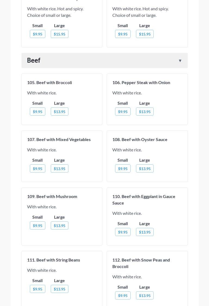The width and height of the screenshot is (209, 306).
Task: Select large Beef with Mushroom price
Action: [59, 225]
